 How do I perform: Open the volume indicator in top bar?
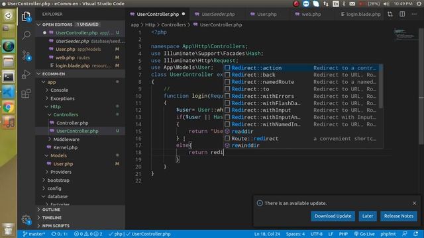386,4
